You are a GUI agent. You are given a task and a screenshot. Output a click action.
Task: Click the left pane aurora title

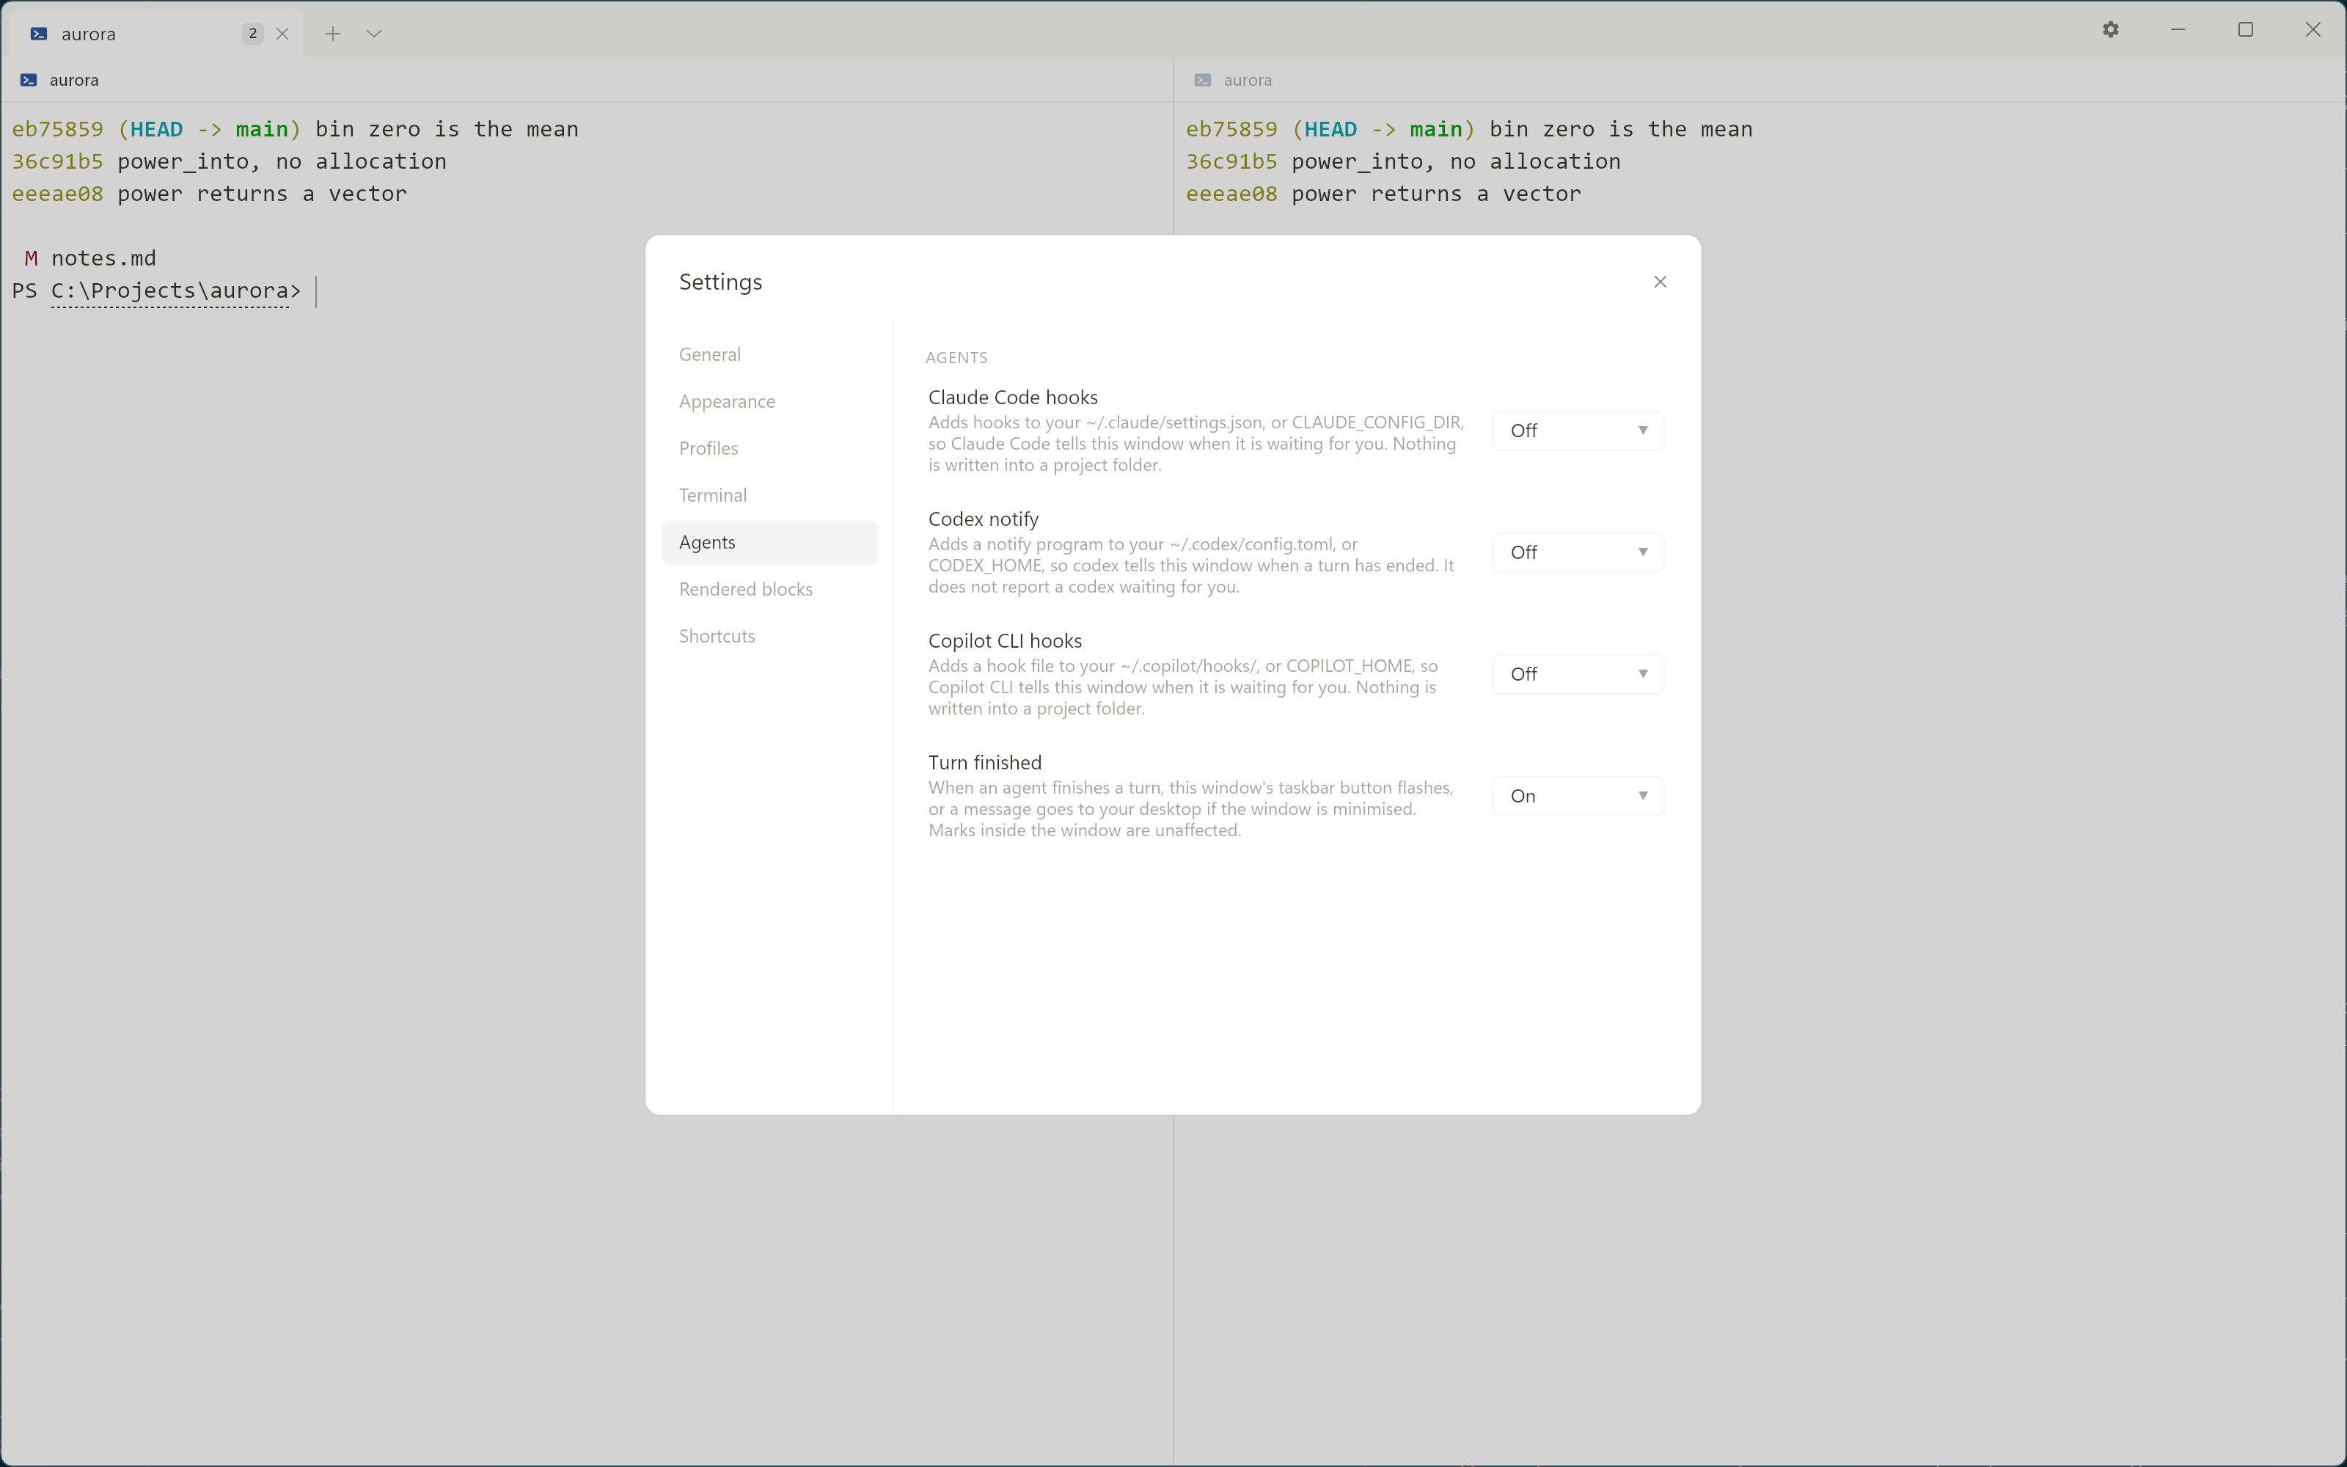click(73, 81)
